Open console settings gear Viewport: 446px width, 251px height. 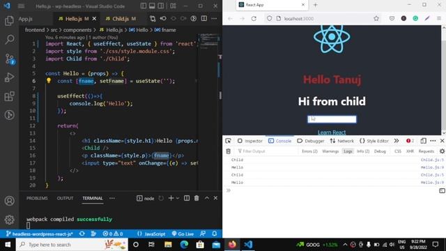point(442,151)
